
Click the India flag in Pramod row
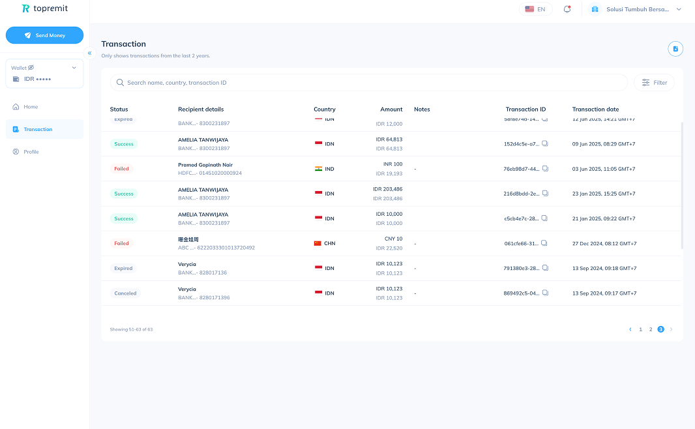pos(318,169)
